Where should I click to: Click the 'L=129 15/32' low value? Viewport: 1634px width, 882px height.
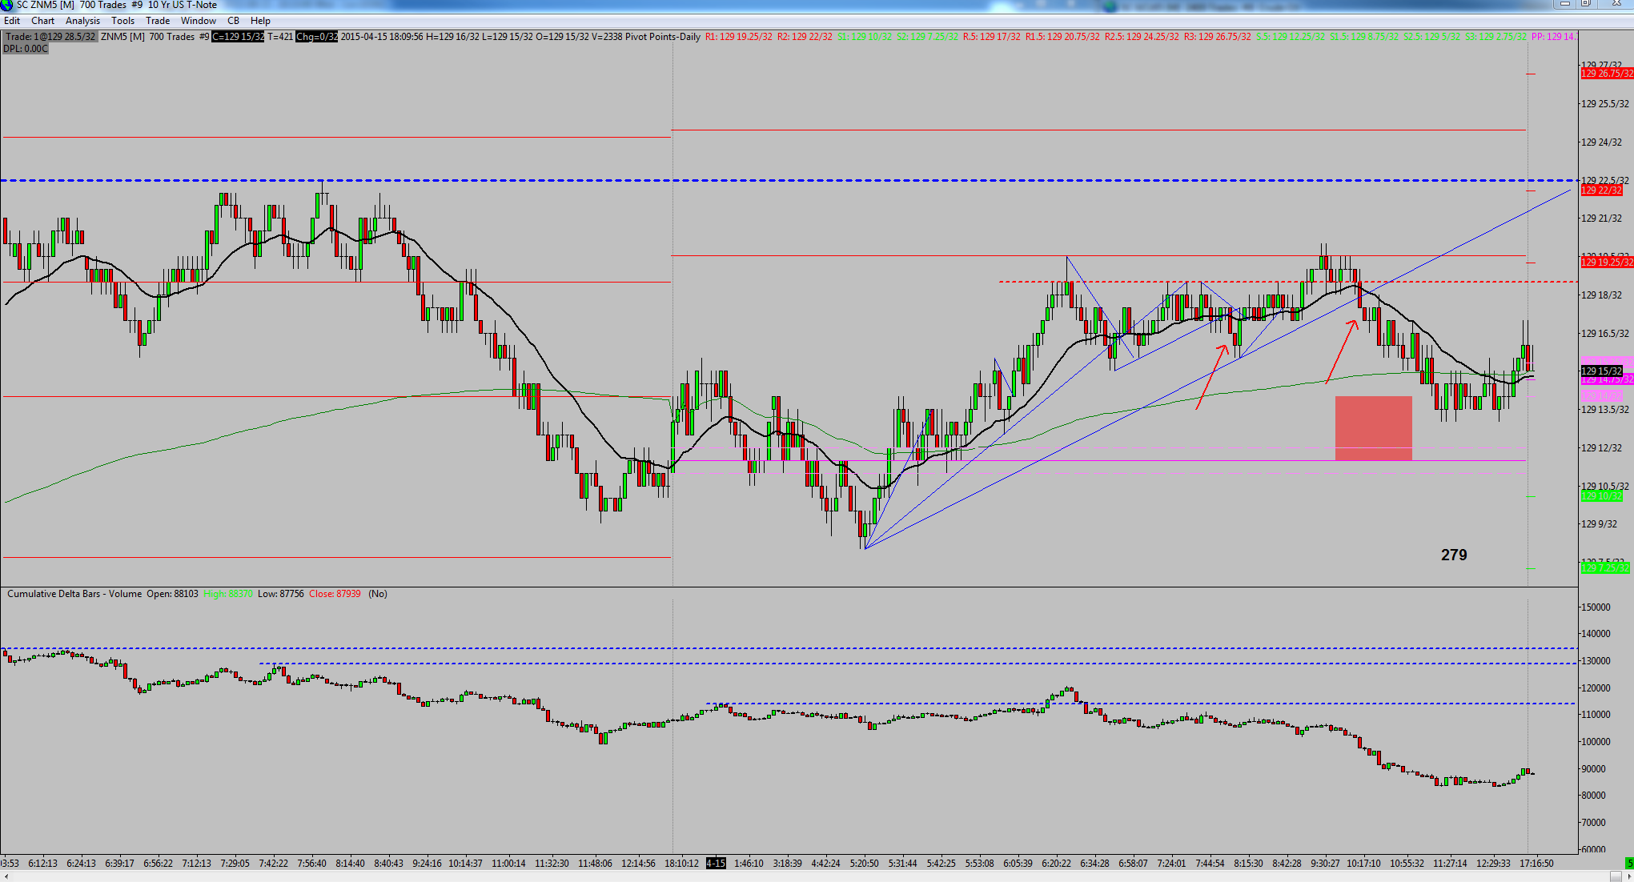pos(508,37)
